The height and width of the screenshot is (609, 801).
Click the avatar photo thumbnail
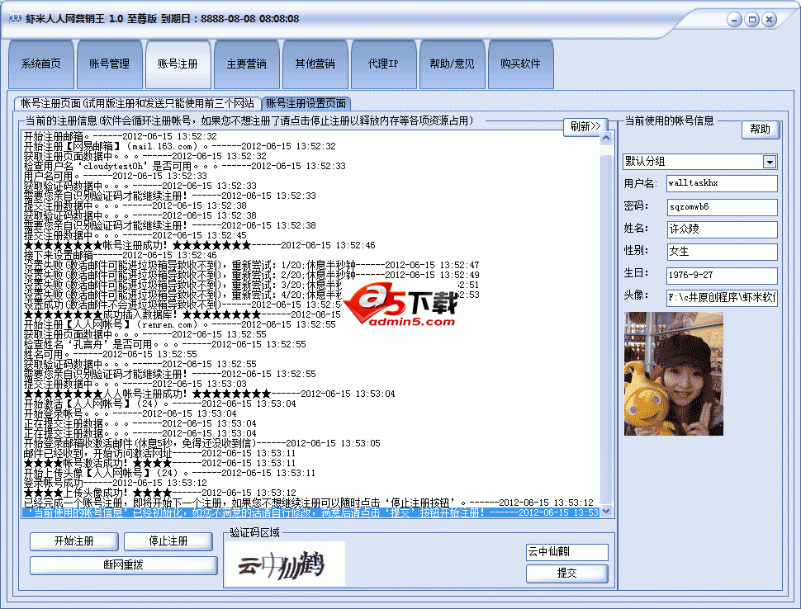pyautogui.click(x=674, y=374)
